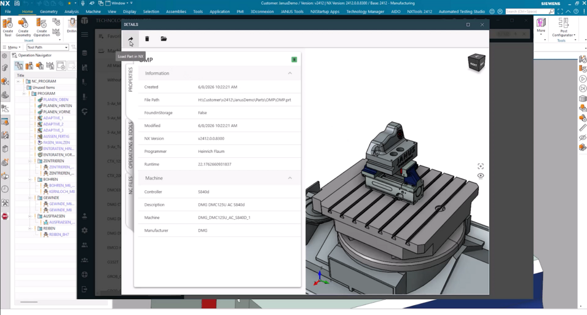This screenshot has width=587, height=315.
Task: Open the Menu dropdown
Action: [12, 47]
